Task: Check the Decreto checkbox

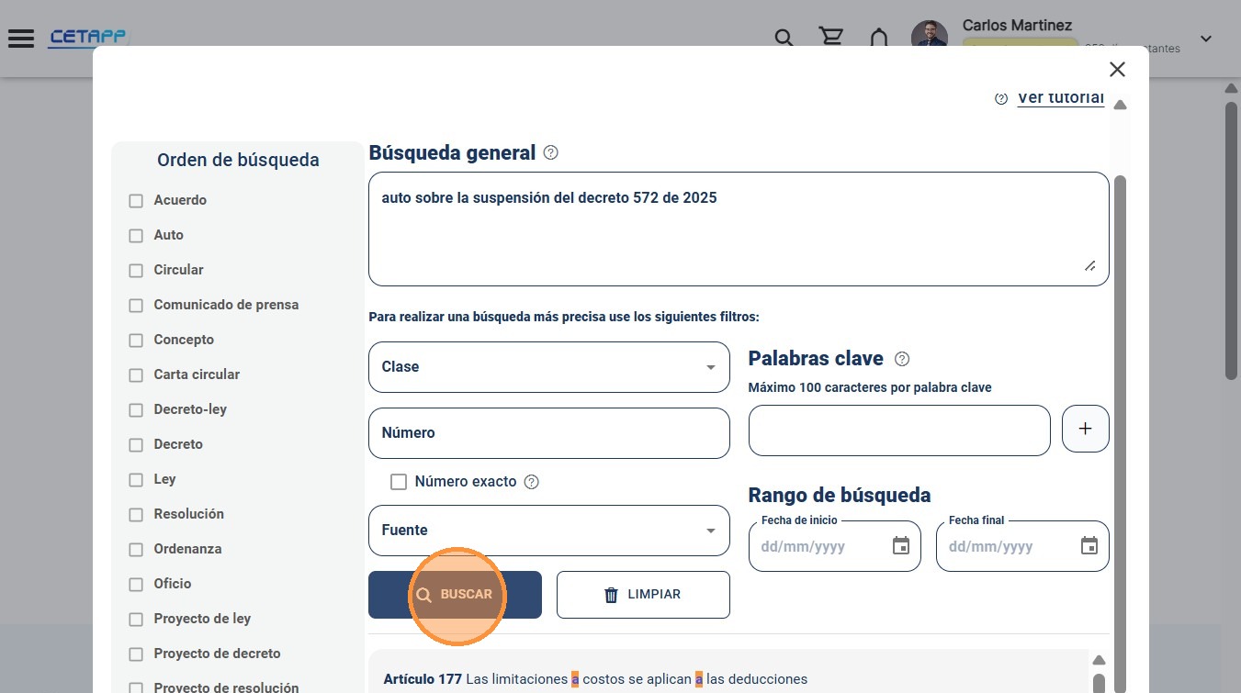Action: (x=136, y=445)
